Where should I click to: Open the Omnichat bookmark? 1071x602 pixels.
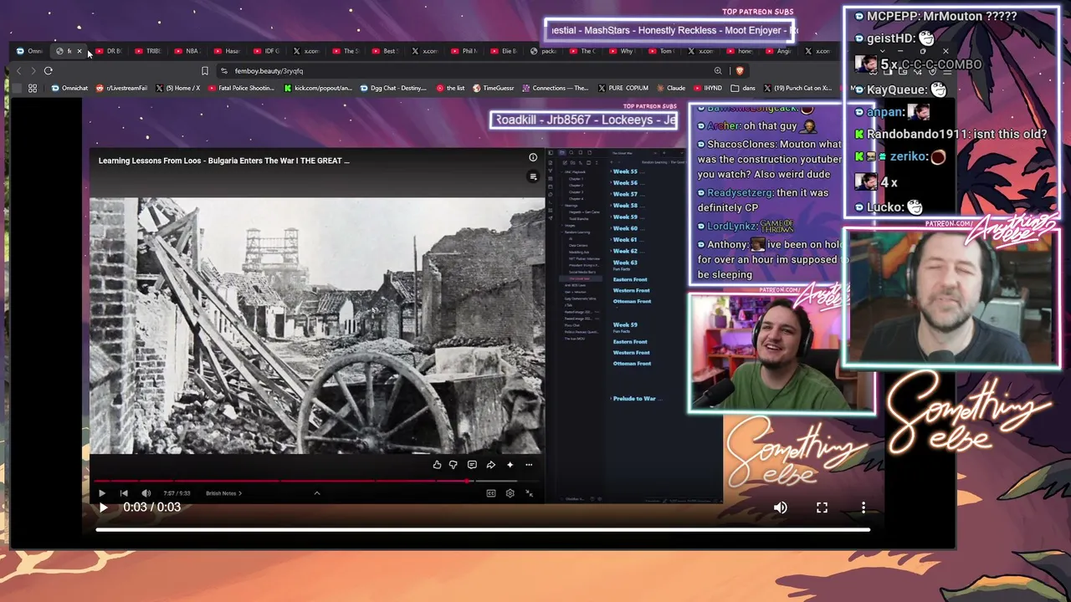click(x=69, y=88)
